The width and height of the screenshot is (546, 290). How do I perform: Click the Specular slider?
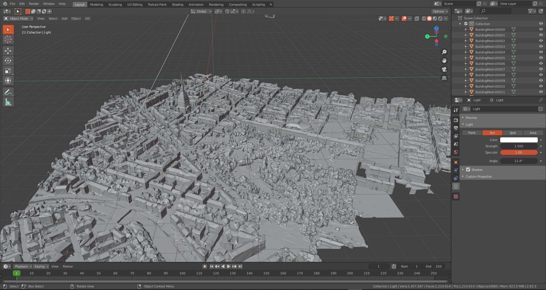click(519, 152)
